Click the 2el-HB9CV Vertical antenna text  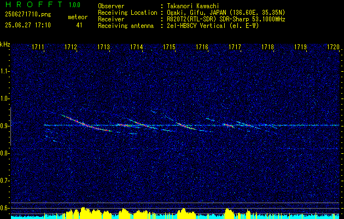pyautogui.click(x=213, y=26)
